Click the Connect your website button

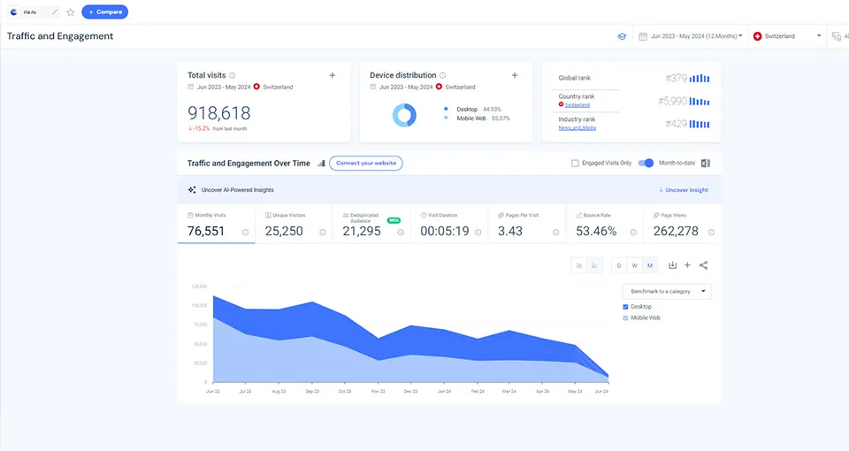click(x=366, y=164)
